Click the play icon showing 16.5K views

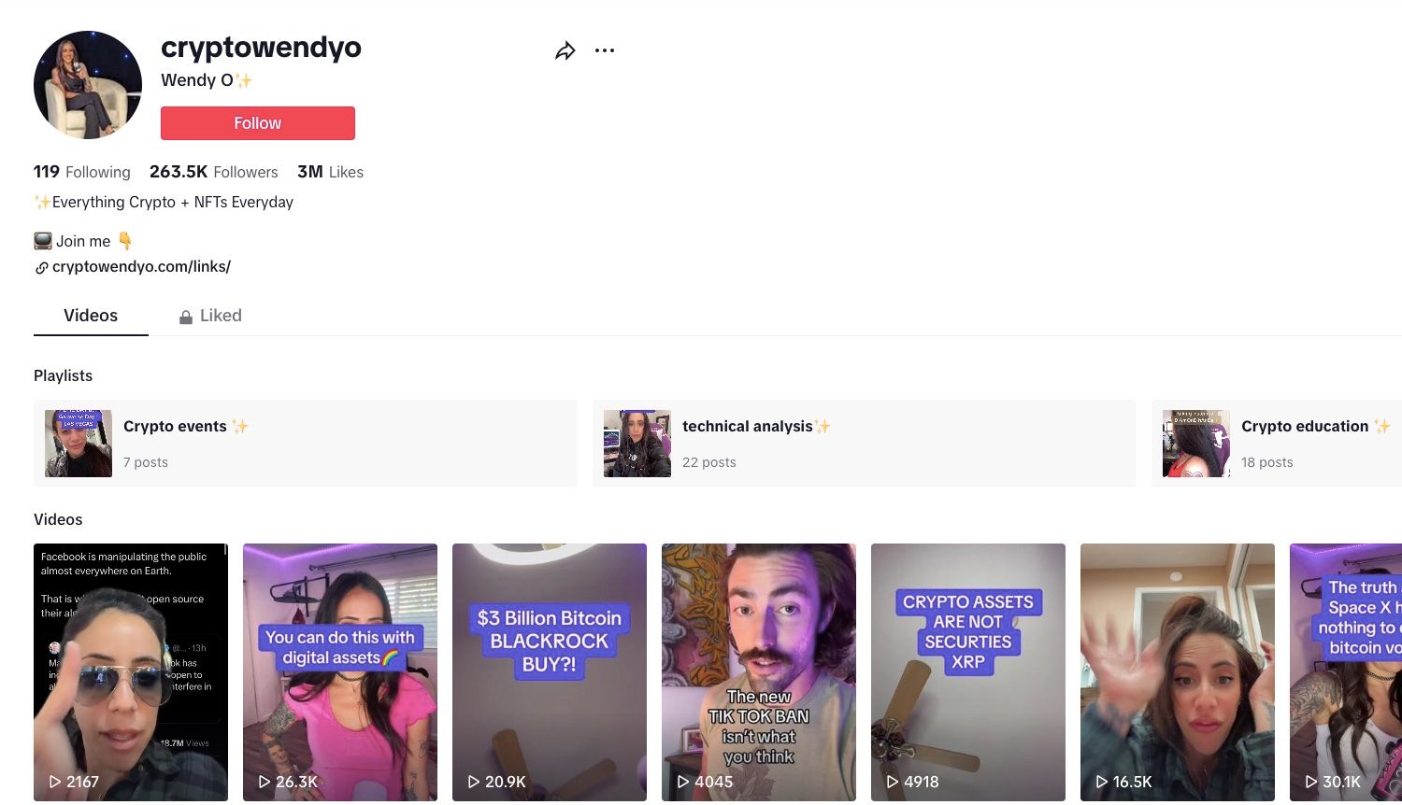coord(1101,782)
